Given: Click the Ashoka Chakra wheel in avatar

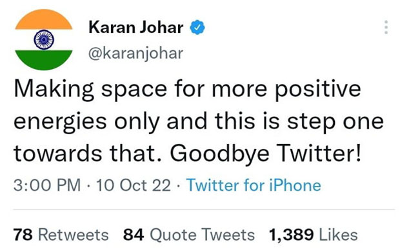Looking at the screenshot, I should pyautogui.click(x=44, y=39).
